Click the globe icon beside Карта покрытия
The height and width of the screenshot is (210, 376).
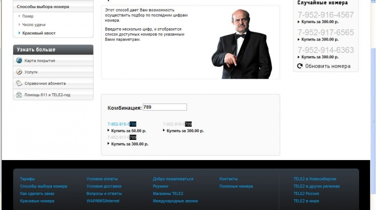(19, 61)
